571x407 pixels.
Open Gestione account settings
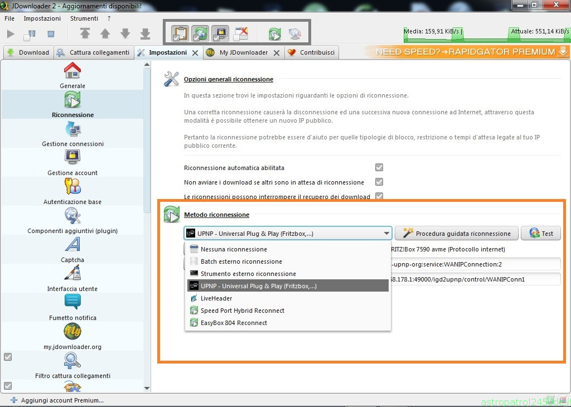tap(72, 163)
